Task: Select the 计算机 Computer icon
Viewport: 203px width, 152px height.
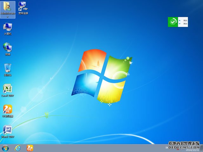Action: tap(8, 29)
